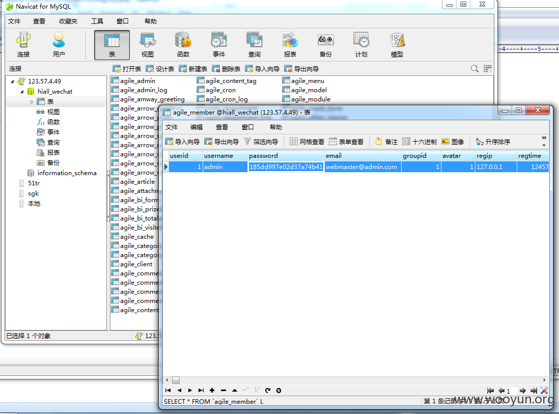Click the search magnifier icon in main window
Screen dimensions: 559x414
pos(474,68)
